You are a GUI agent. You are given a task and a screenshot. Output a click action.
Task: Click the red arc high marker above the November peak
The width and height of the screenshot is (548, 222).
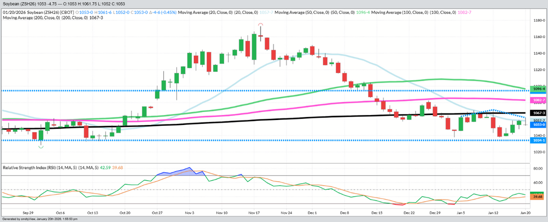(261, 24)
